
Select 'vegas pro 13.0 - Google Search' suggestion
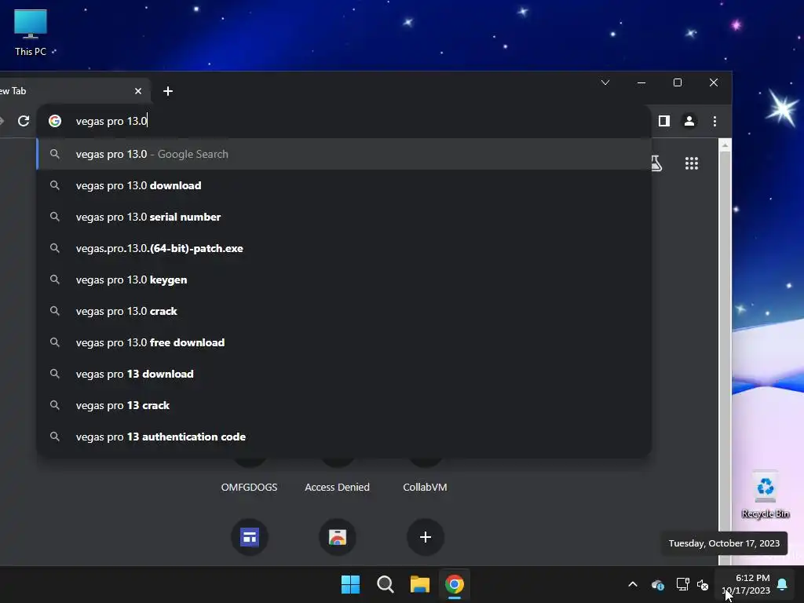click(344, 154)
